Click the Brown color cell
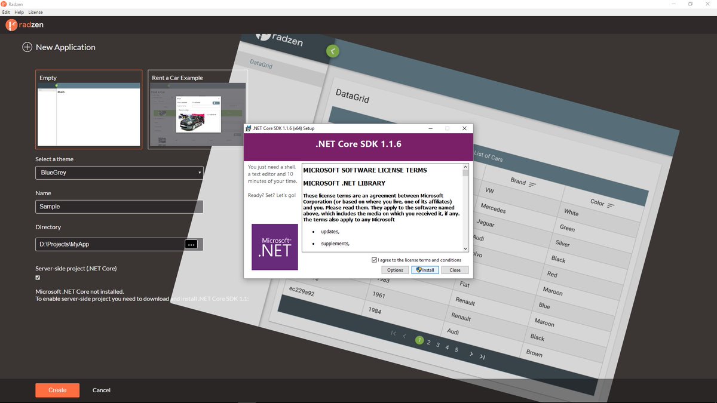717x403 pixels. [x=534, y=353]
